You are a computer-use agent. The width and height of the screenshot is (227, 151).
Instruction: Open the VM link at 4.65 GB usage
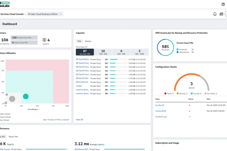[x=79, y=86]
